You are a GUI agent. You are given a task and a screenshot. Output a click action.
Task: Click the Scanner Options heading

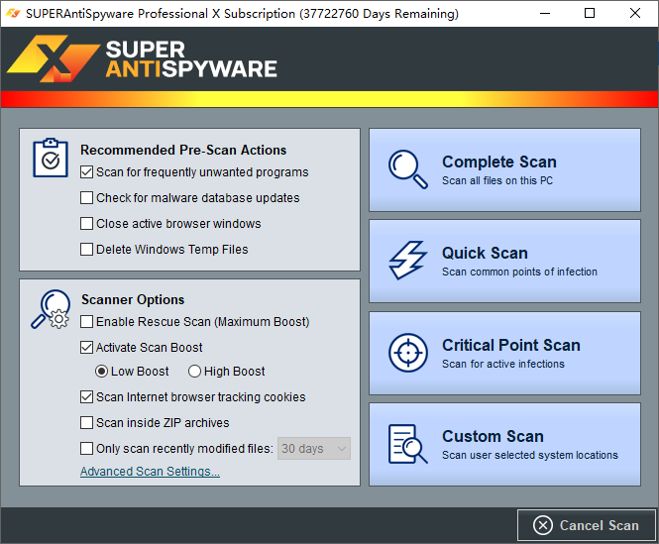point(133,300)
